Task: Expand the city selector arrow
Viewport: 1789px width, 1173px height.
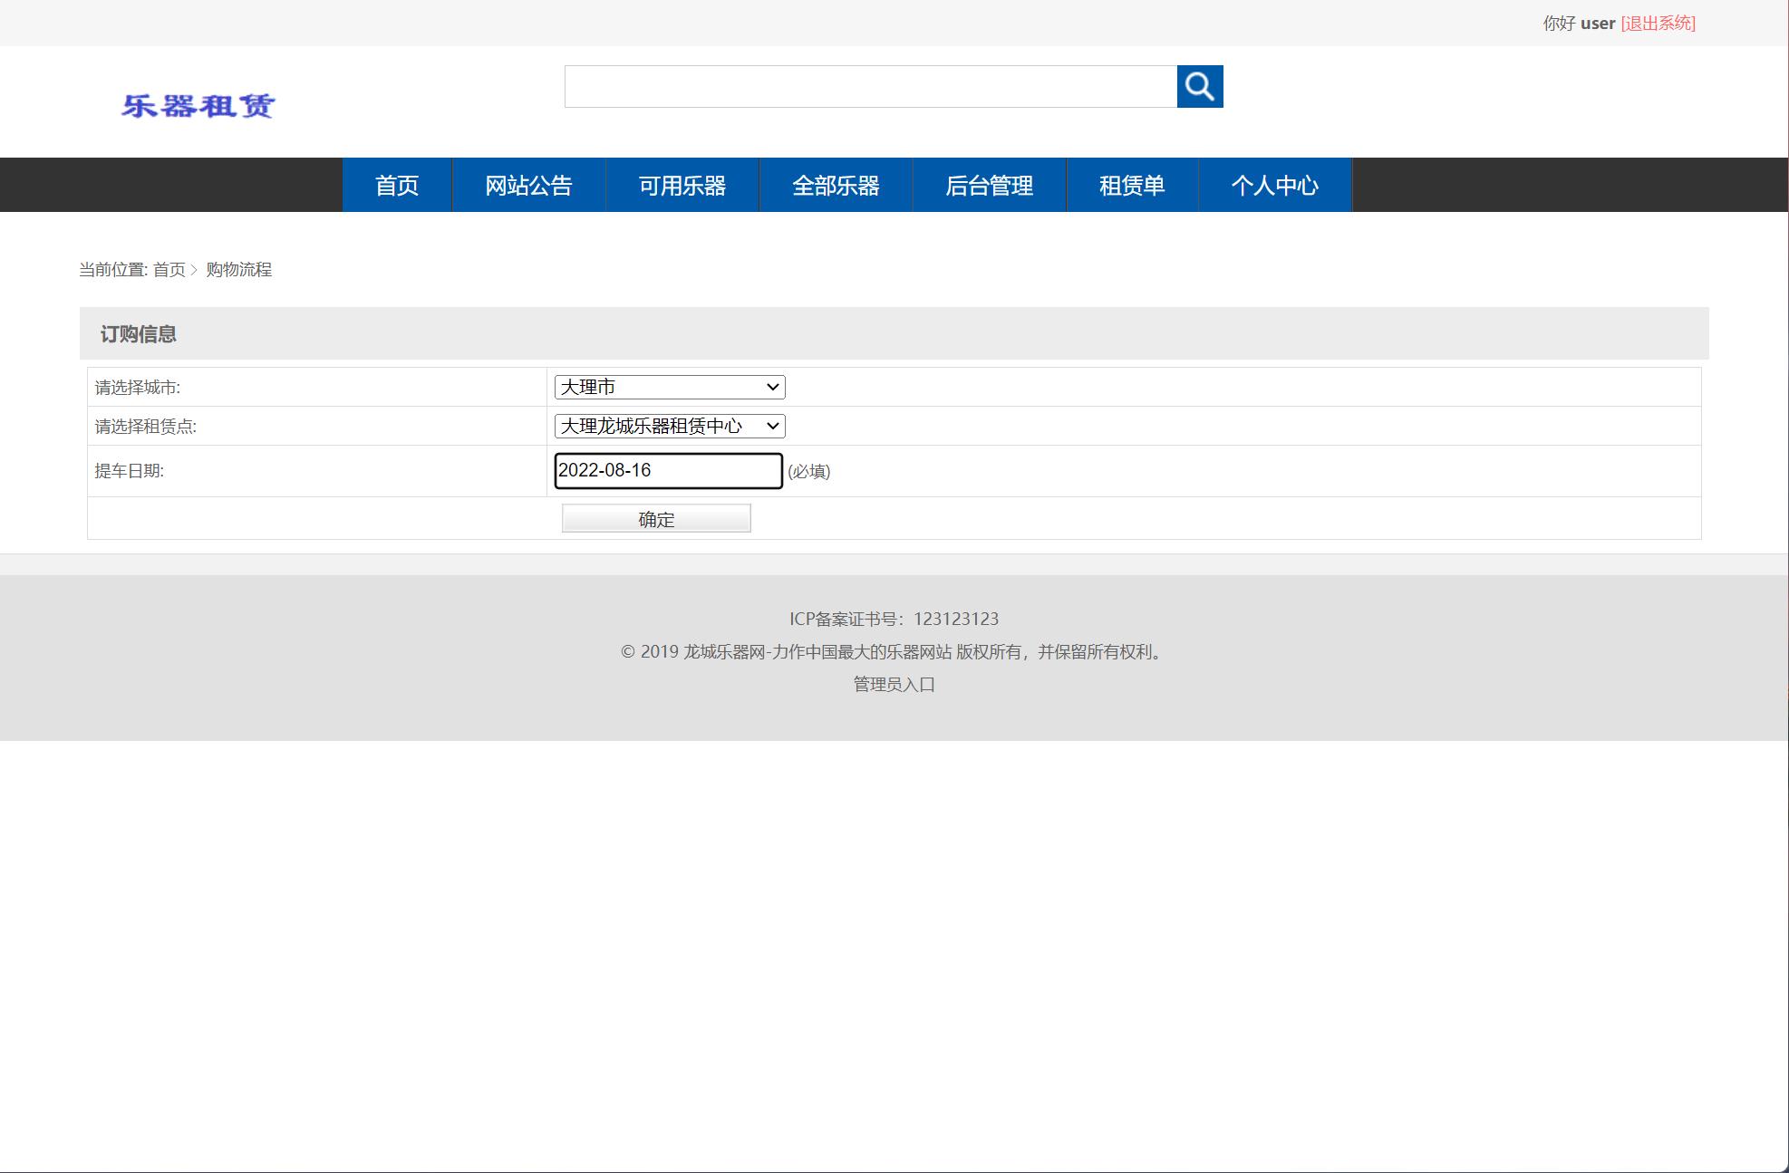Action: [771, 387]
